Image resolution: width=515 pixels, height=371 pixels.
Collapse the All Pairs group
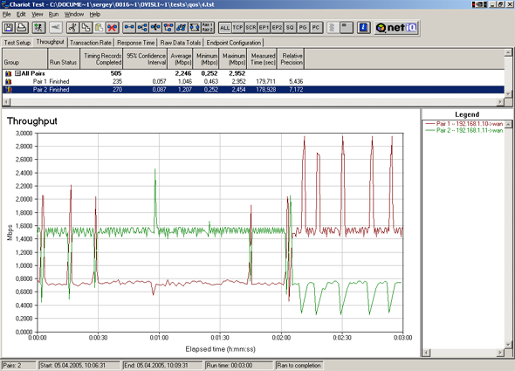tap(17, 73)
